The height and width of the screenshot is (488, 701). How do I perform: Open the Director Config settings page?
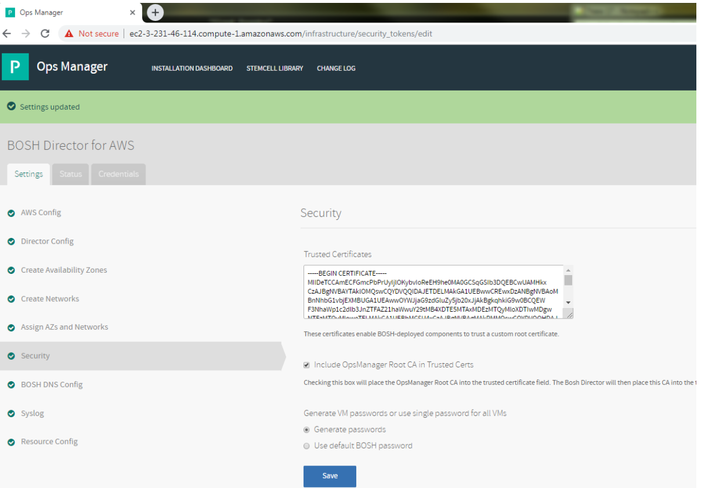(47, 241)
